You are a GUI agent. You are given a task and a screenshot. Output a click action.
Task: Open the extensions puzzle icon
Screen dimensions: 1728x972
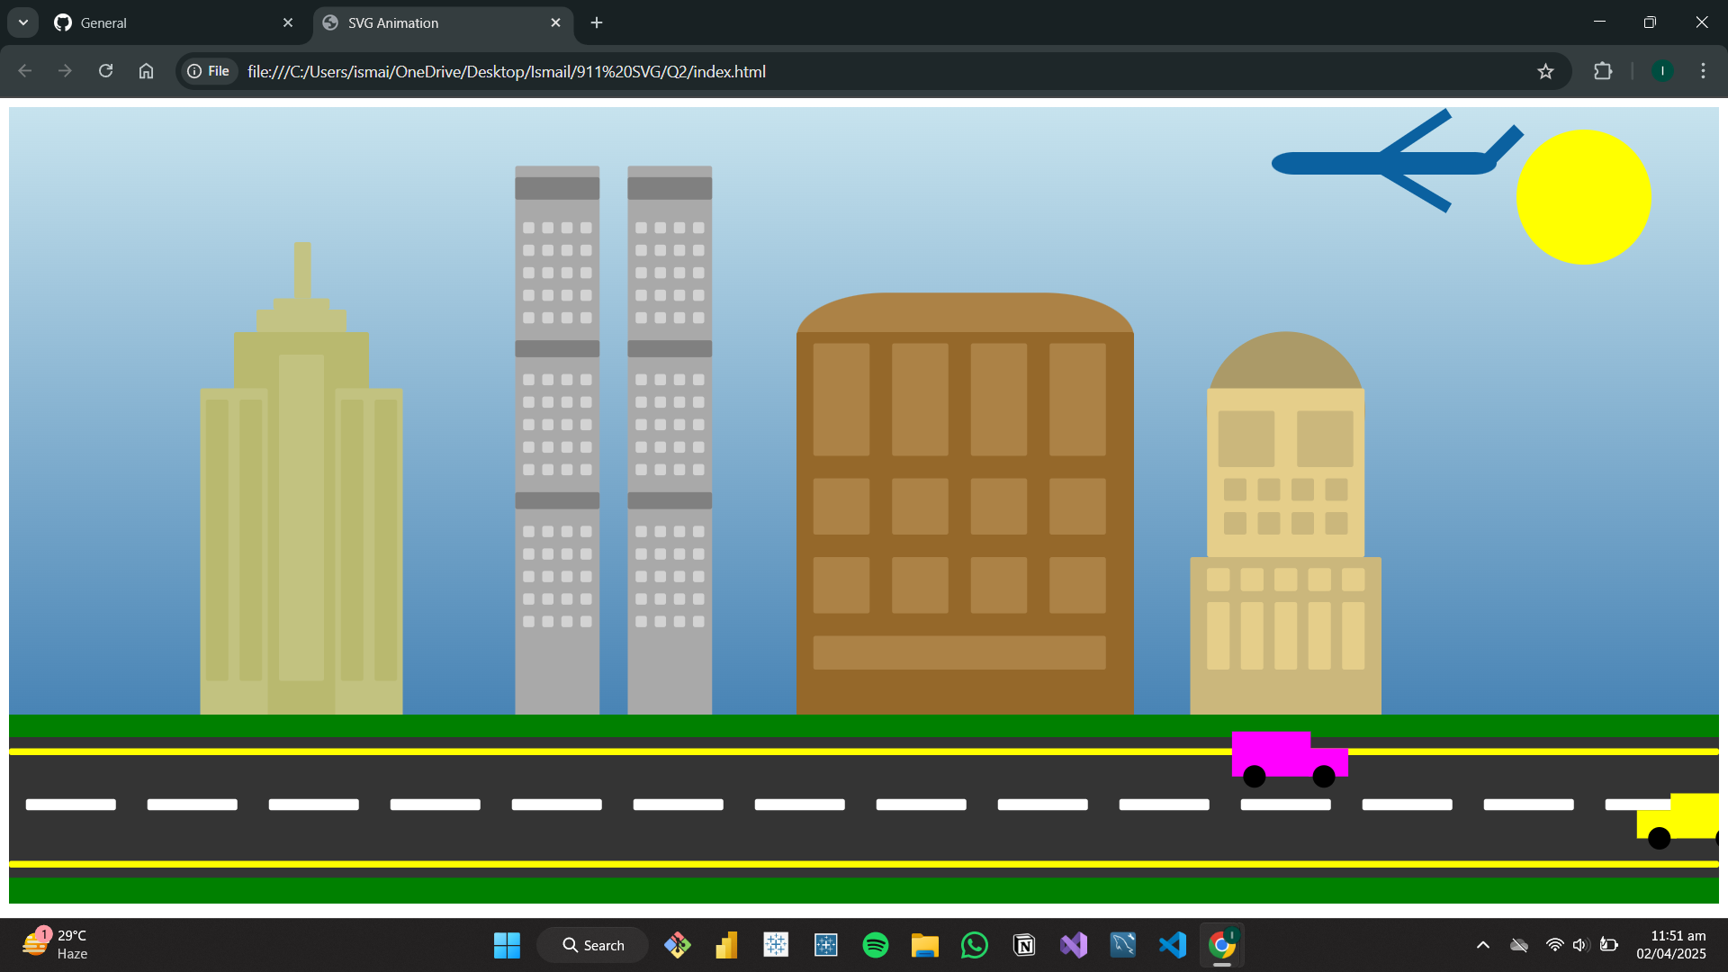[1604, 71]
